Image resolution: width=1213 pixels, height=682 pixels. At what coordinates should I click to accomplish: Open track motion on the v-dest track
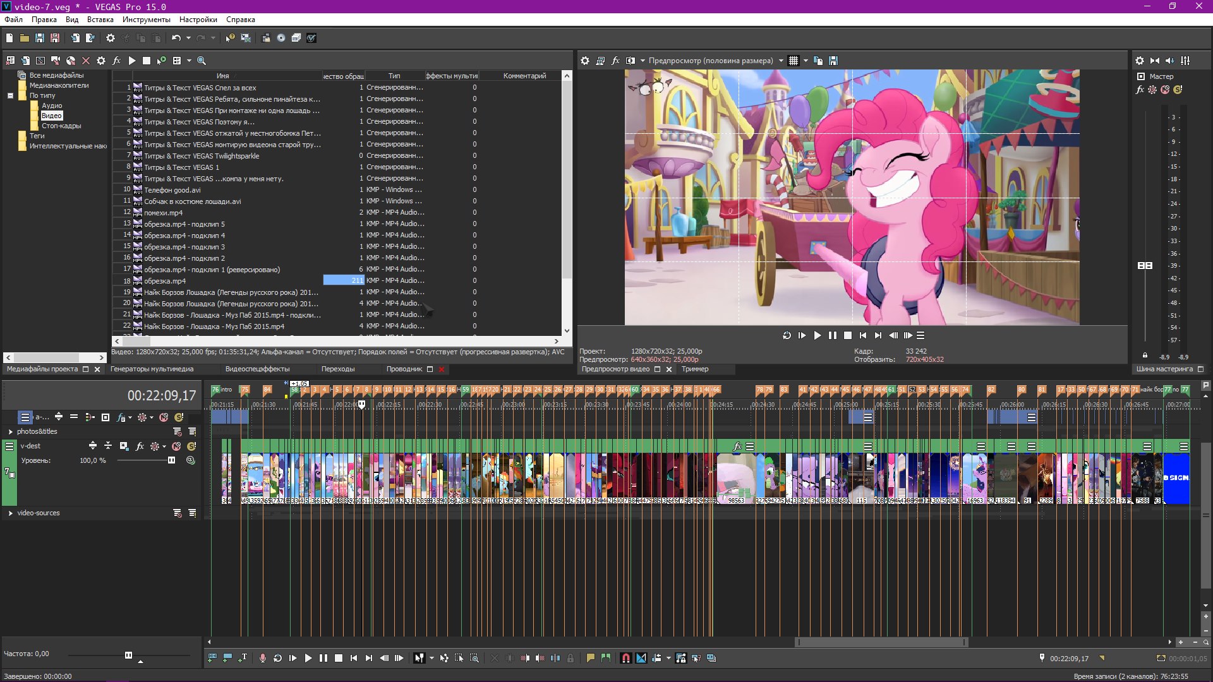click(124, 446)
